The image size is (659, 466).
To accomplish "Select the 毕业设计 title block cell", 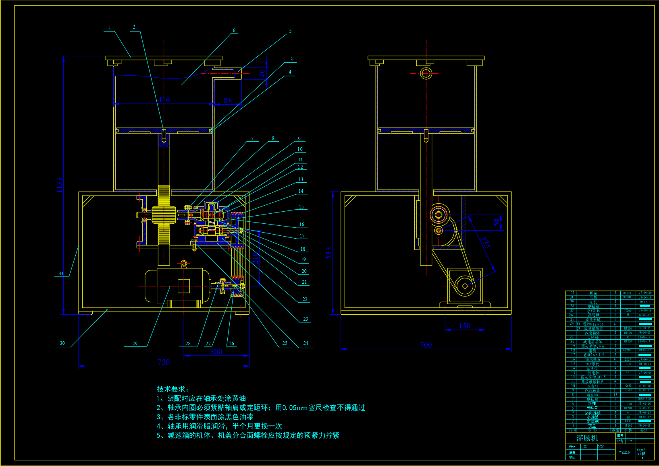I will coord(625,452).
